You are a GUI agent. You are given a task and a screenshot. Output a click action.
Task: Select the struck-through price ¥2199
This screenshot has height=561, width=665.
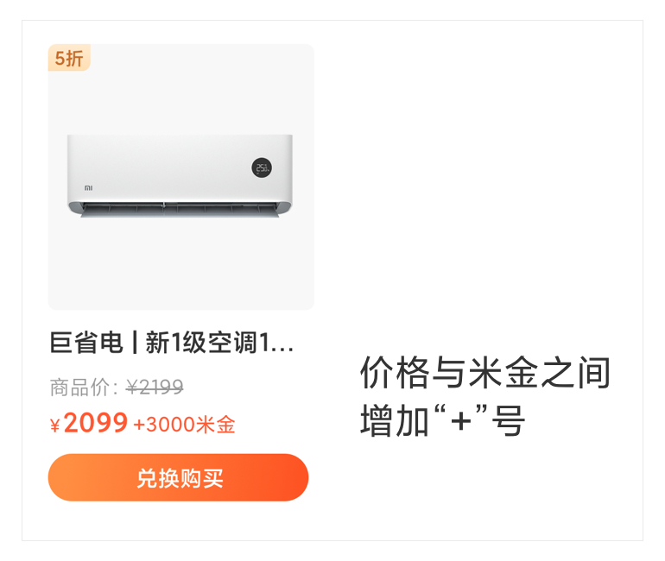(x=155, y=387)
